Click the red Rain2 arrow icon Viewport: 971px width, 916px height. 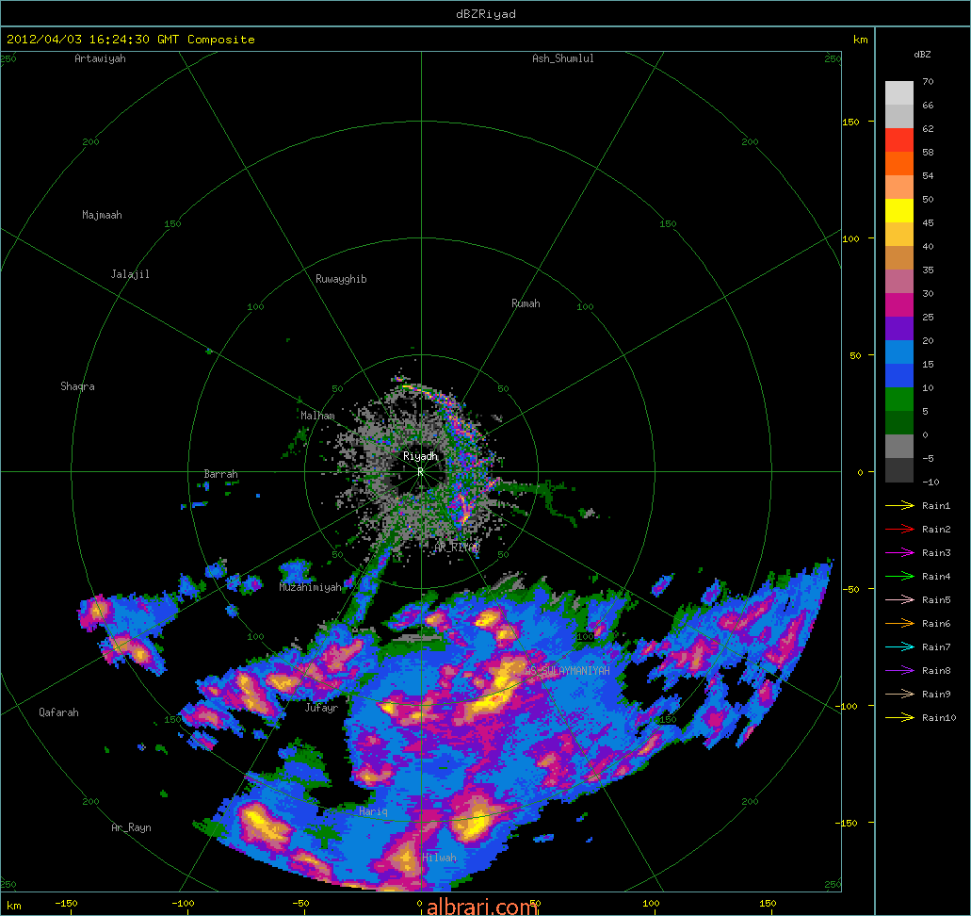(x=899, y=530)
